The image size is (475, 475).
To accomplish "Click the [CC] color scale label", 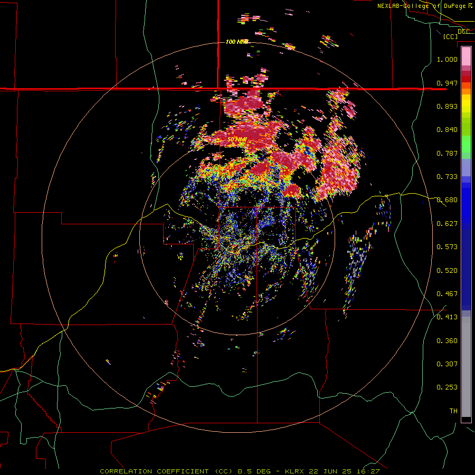I will point(450,36).
